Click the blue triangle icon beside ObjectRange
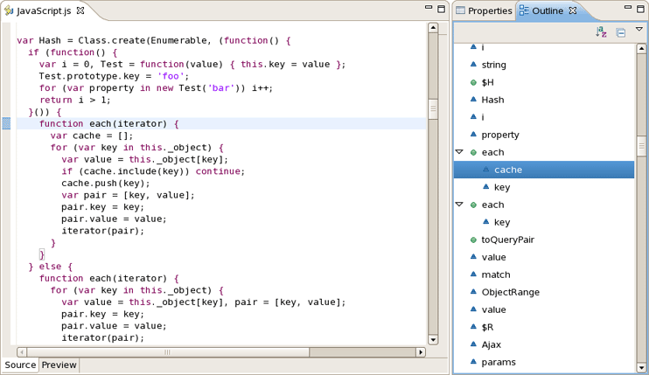Screen dimensions: 649x375 (473, 291)
